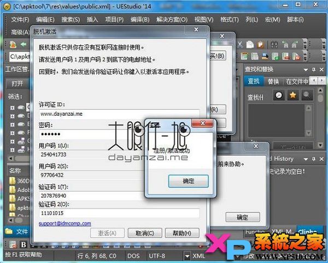Screen dimensions: 328x263
Task: Close the 查找和替换 panel
Action: coord(322,69)
